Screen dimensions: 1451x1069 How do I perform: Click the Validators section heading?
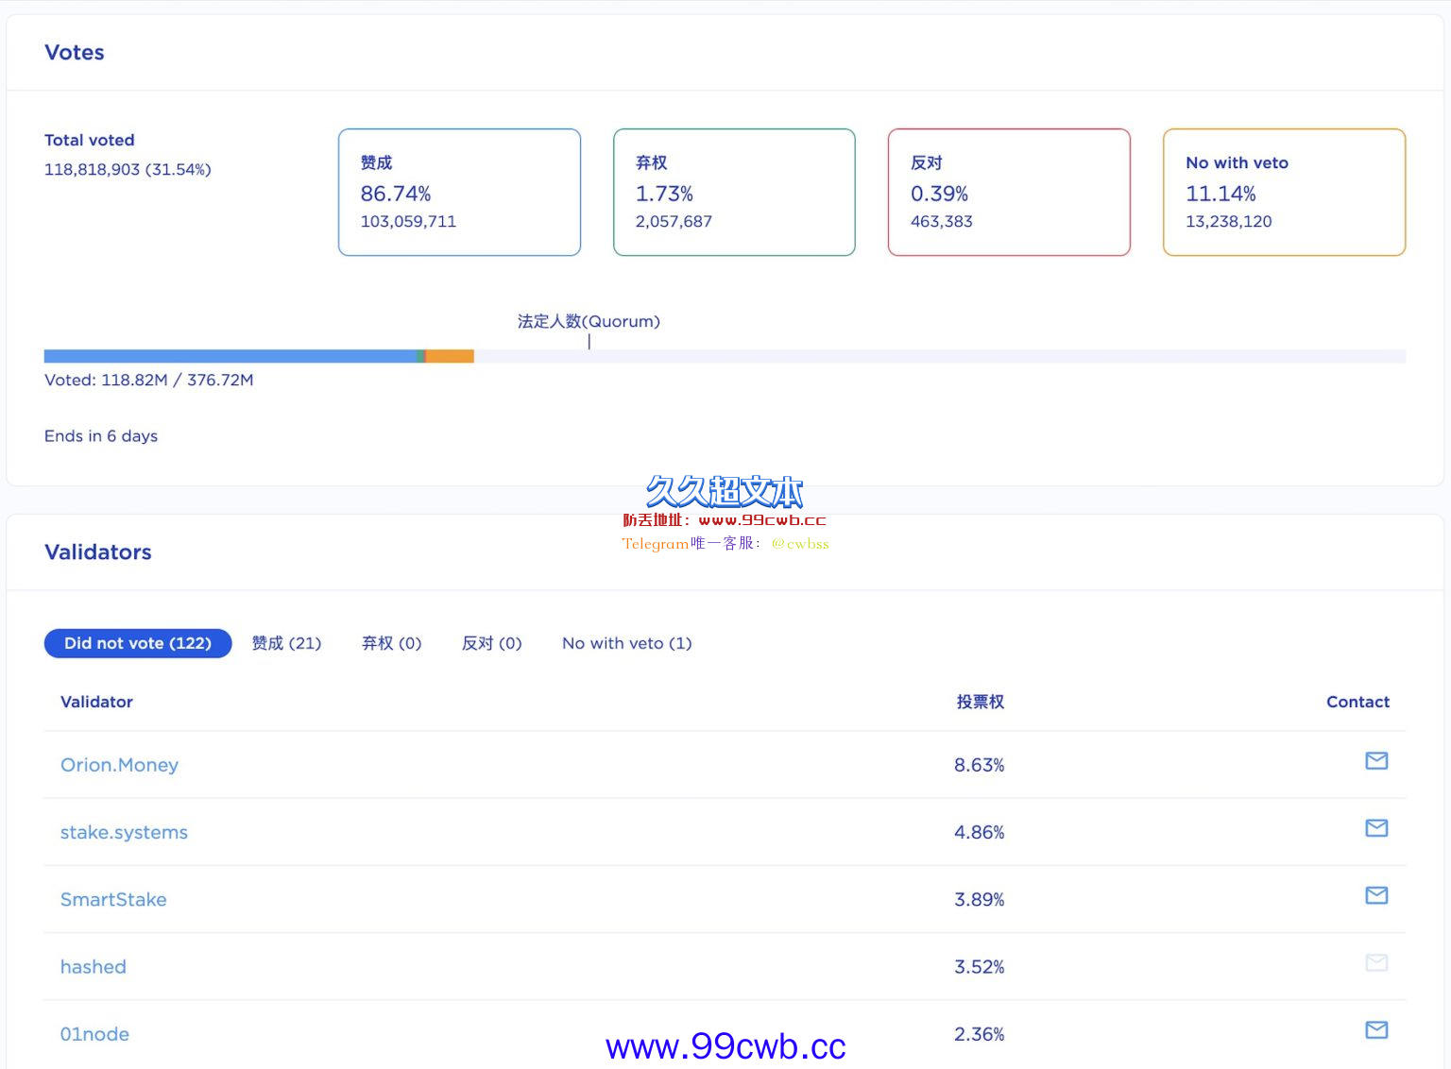click(x=98, y=552)
